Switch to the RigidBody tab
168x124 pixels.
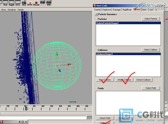[x=127, y=10]
